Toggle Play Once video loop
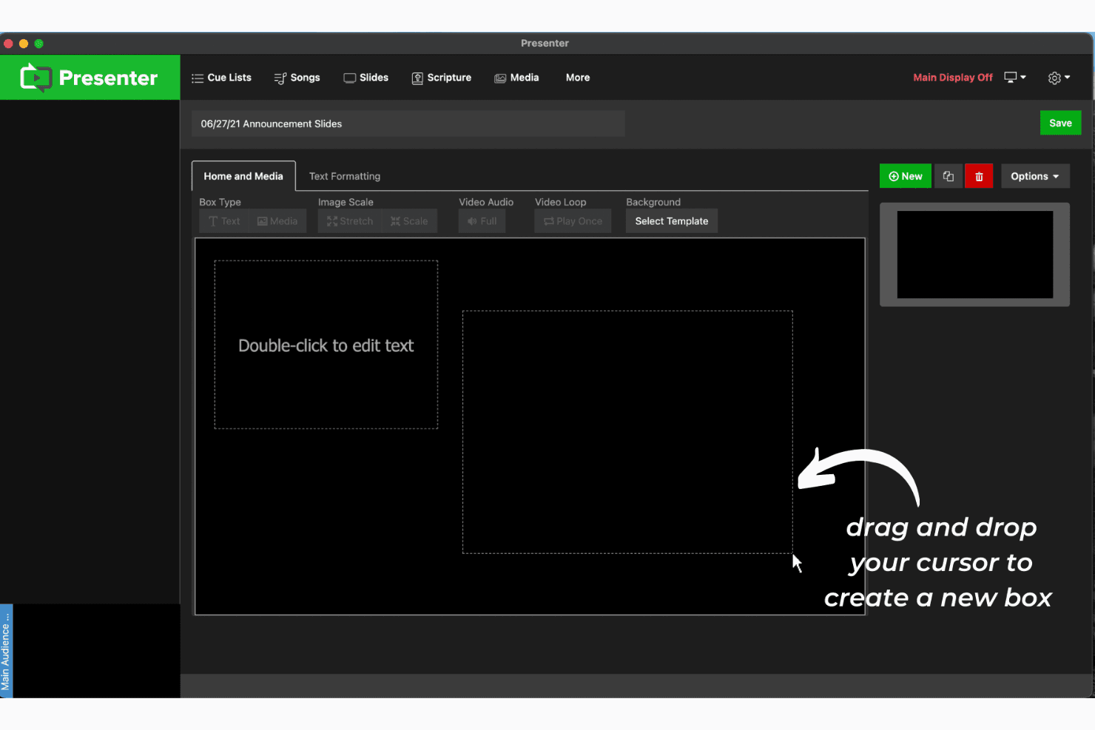This screenshot has height=730, width=1095. point(573,221)
